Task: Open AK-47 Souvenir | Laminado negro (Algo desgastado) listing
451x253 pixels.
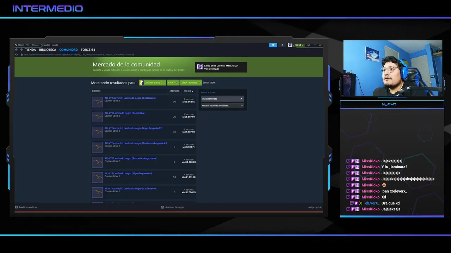Action: pyautogui.click(x=133, y=128)
